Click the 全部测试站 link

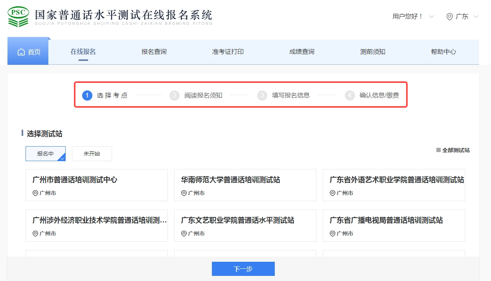point(456,150)
